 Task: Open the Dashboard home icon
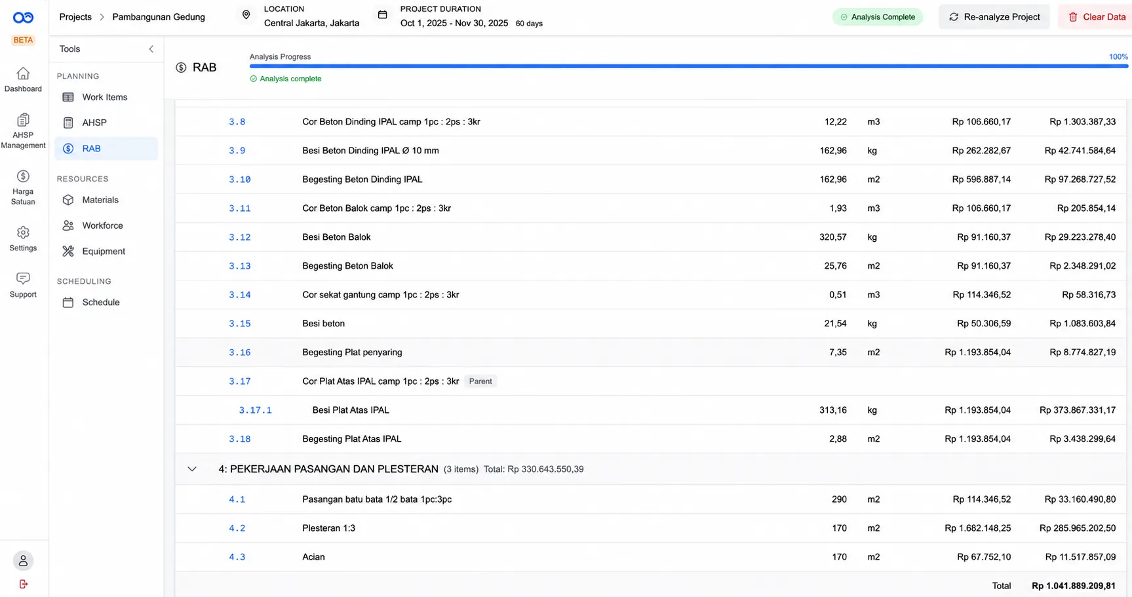(x=23, y=73)
